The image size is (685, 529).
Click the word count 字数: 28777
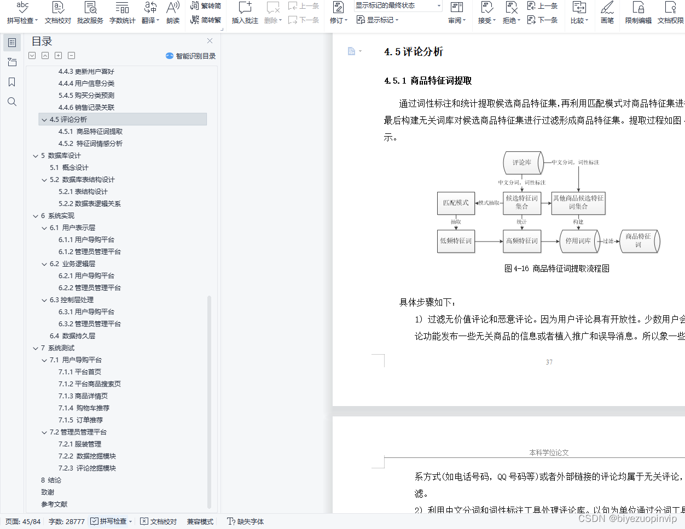pos(67,521)
